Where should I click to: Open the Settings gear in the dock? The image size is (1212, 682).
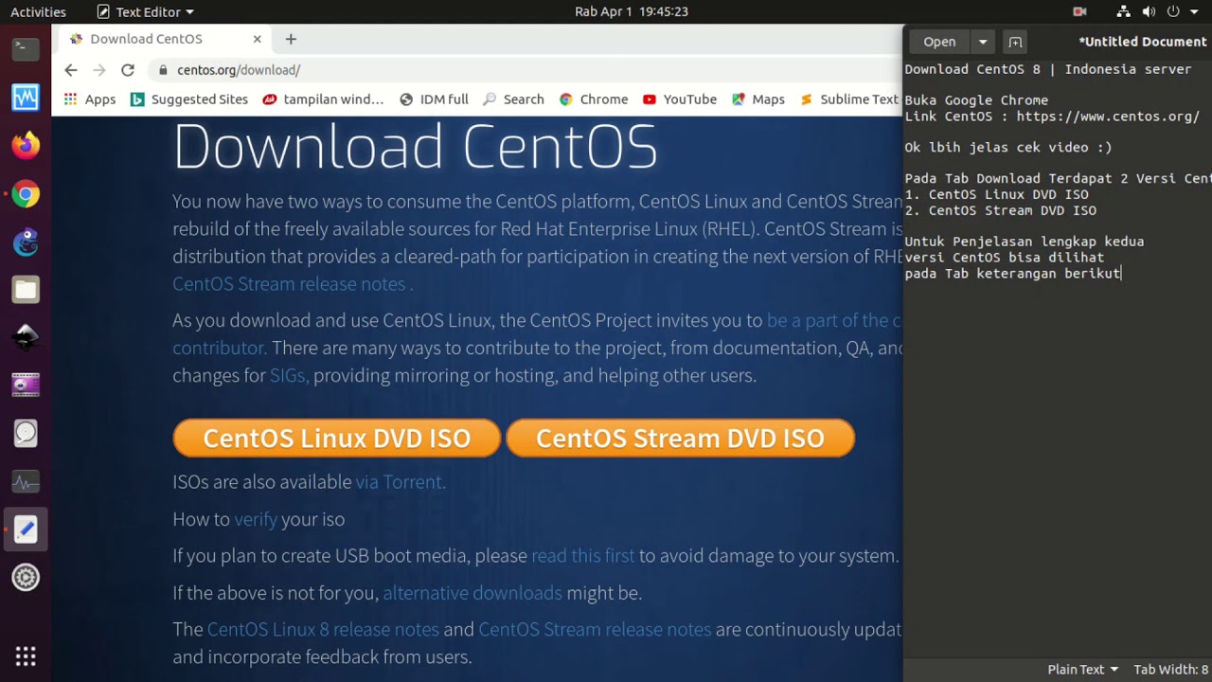click(x=26, y=577)
